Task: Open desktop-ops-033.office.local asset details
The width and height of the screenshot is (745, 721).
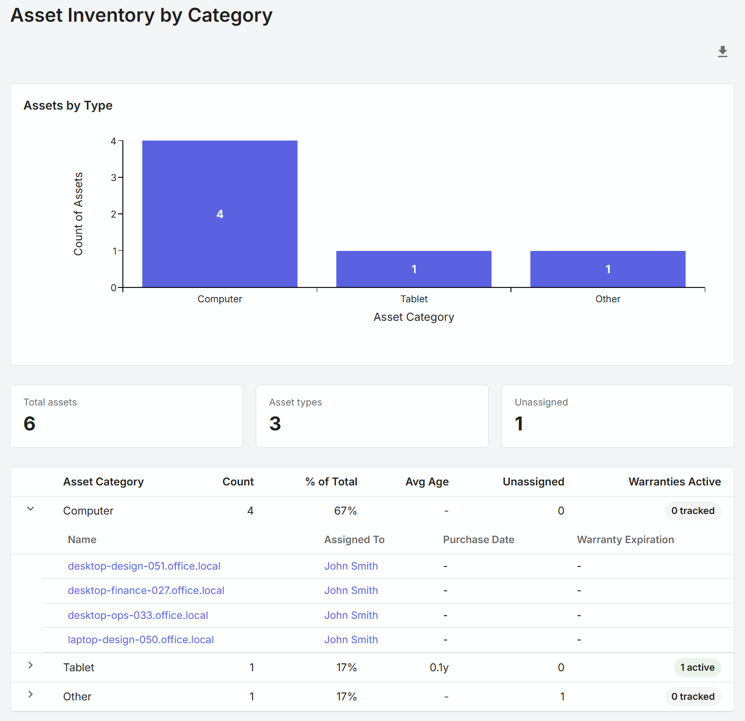Action: click(x=138, y=615)
